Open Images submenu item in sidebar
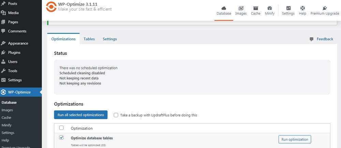 7,110
